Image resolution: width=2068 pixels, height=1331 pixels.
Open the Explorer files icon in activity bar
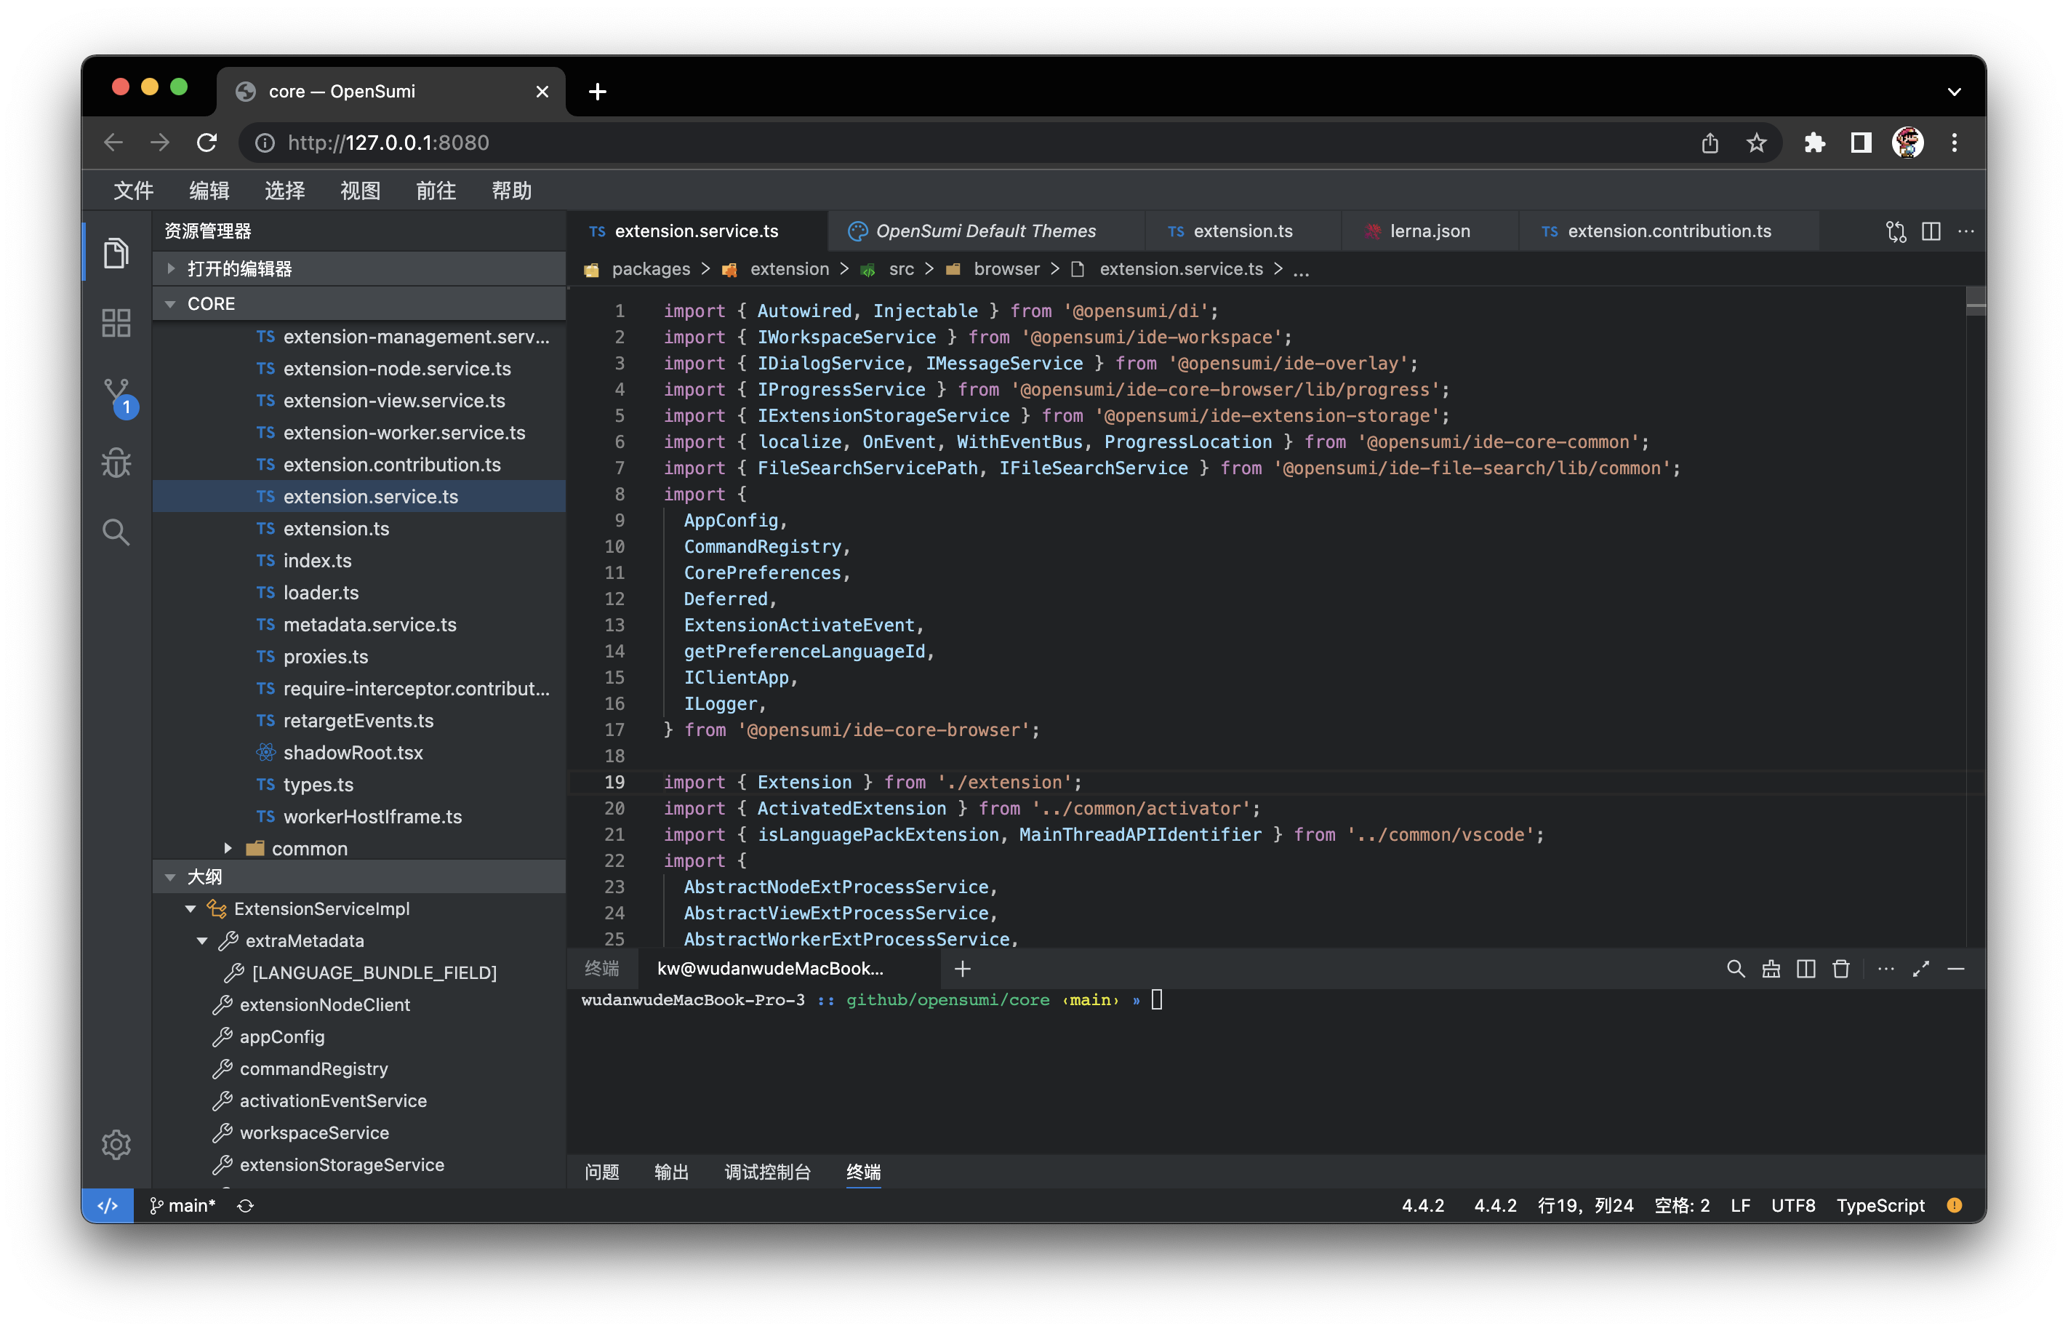pos(116,252)
